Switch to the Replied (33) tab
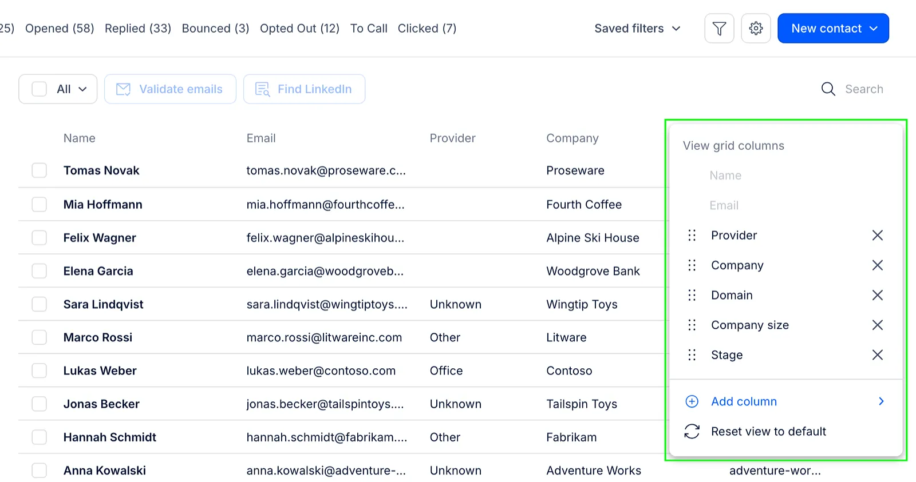Image resolution: width=916 pixels, height=482 pixels. pyautogui.click(x=138, y=28)
